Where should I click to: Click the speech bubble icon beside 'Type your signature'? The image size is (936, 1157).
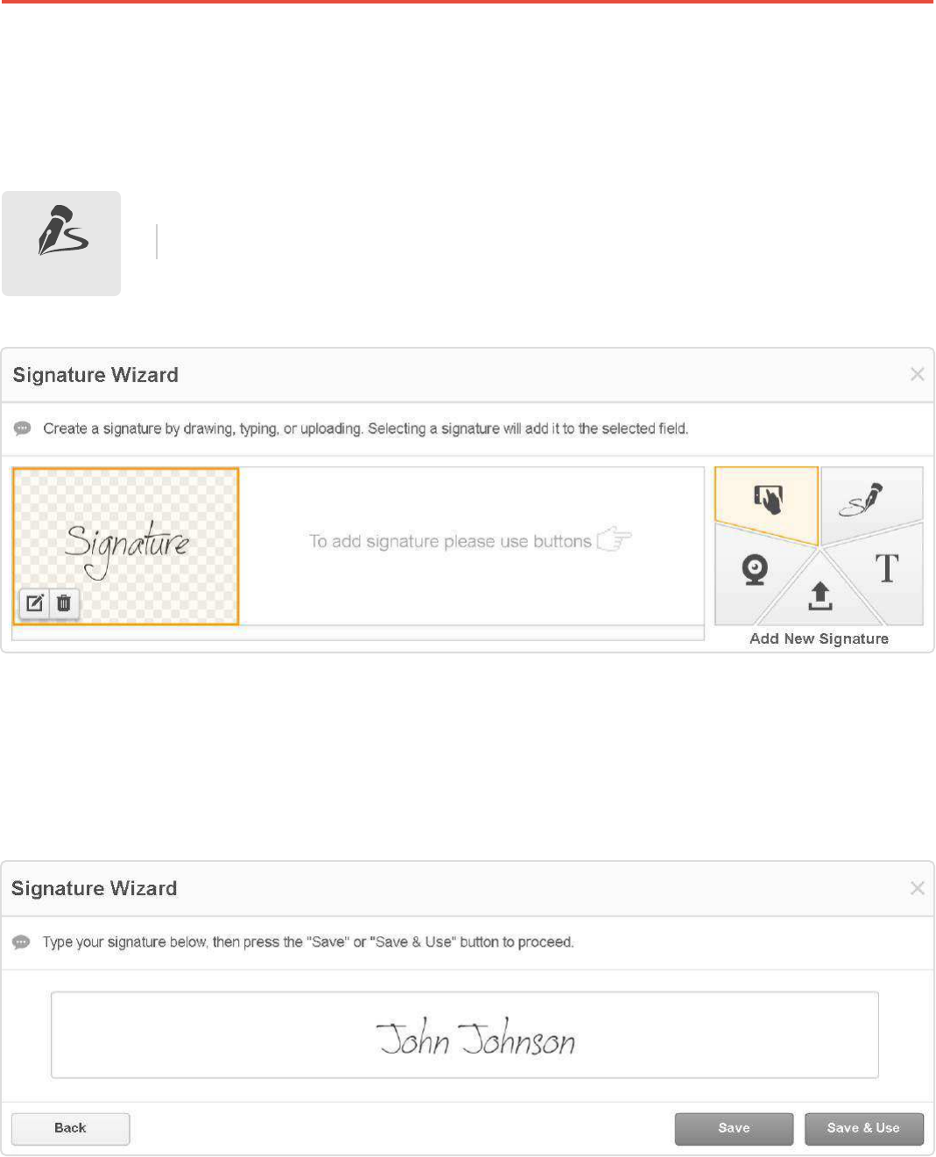click(22, 942)
